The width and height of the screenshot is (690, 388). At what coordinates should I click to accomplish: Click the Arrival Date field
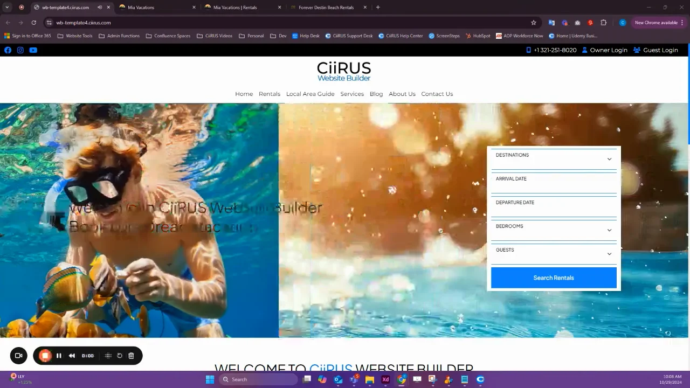coord(554,183)
